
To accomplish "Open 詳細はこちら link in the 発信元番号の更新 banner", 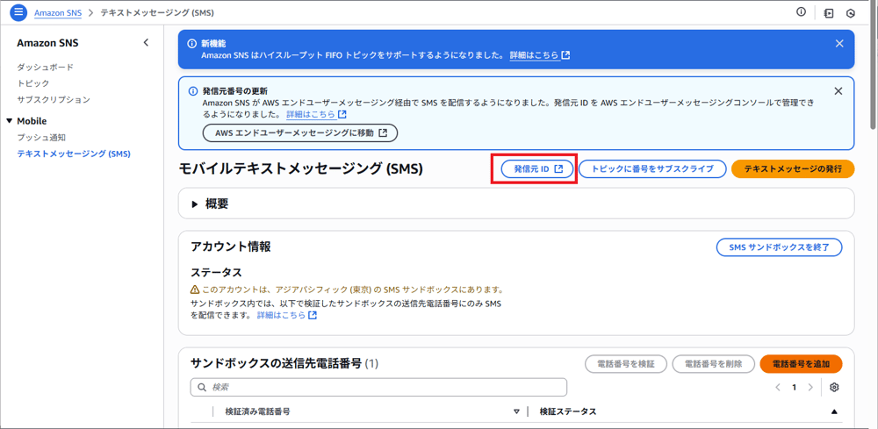I will [316, 114].
